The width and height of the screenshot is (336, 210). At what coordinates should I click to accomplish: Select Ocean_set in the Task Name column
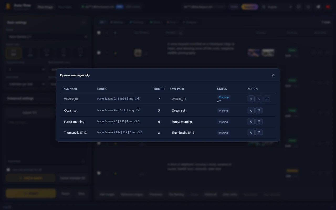click(71, 111)
